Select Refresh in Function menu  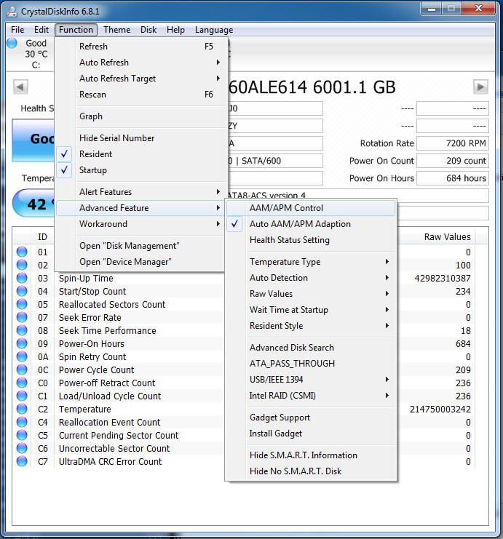click(140, 47)
